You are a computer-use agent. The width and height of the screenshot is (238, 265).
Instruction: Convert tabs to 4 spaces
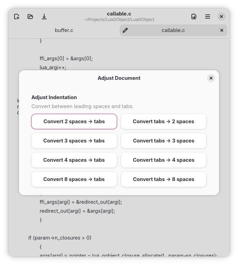[163, 160]
